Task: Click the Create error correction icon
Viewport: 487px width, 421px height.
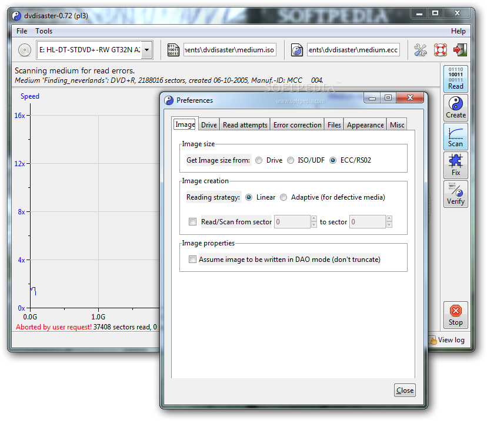Action: [x=456, y=107]
